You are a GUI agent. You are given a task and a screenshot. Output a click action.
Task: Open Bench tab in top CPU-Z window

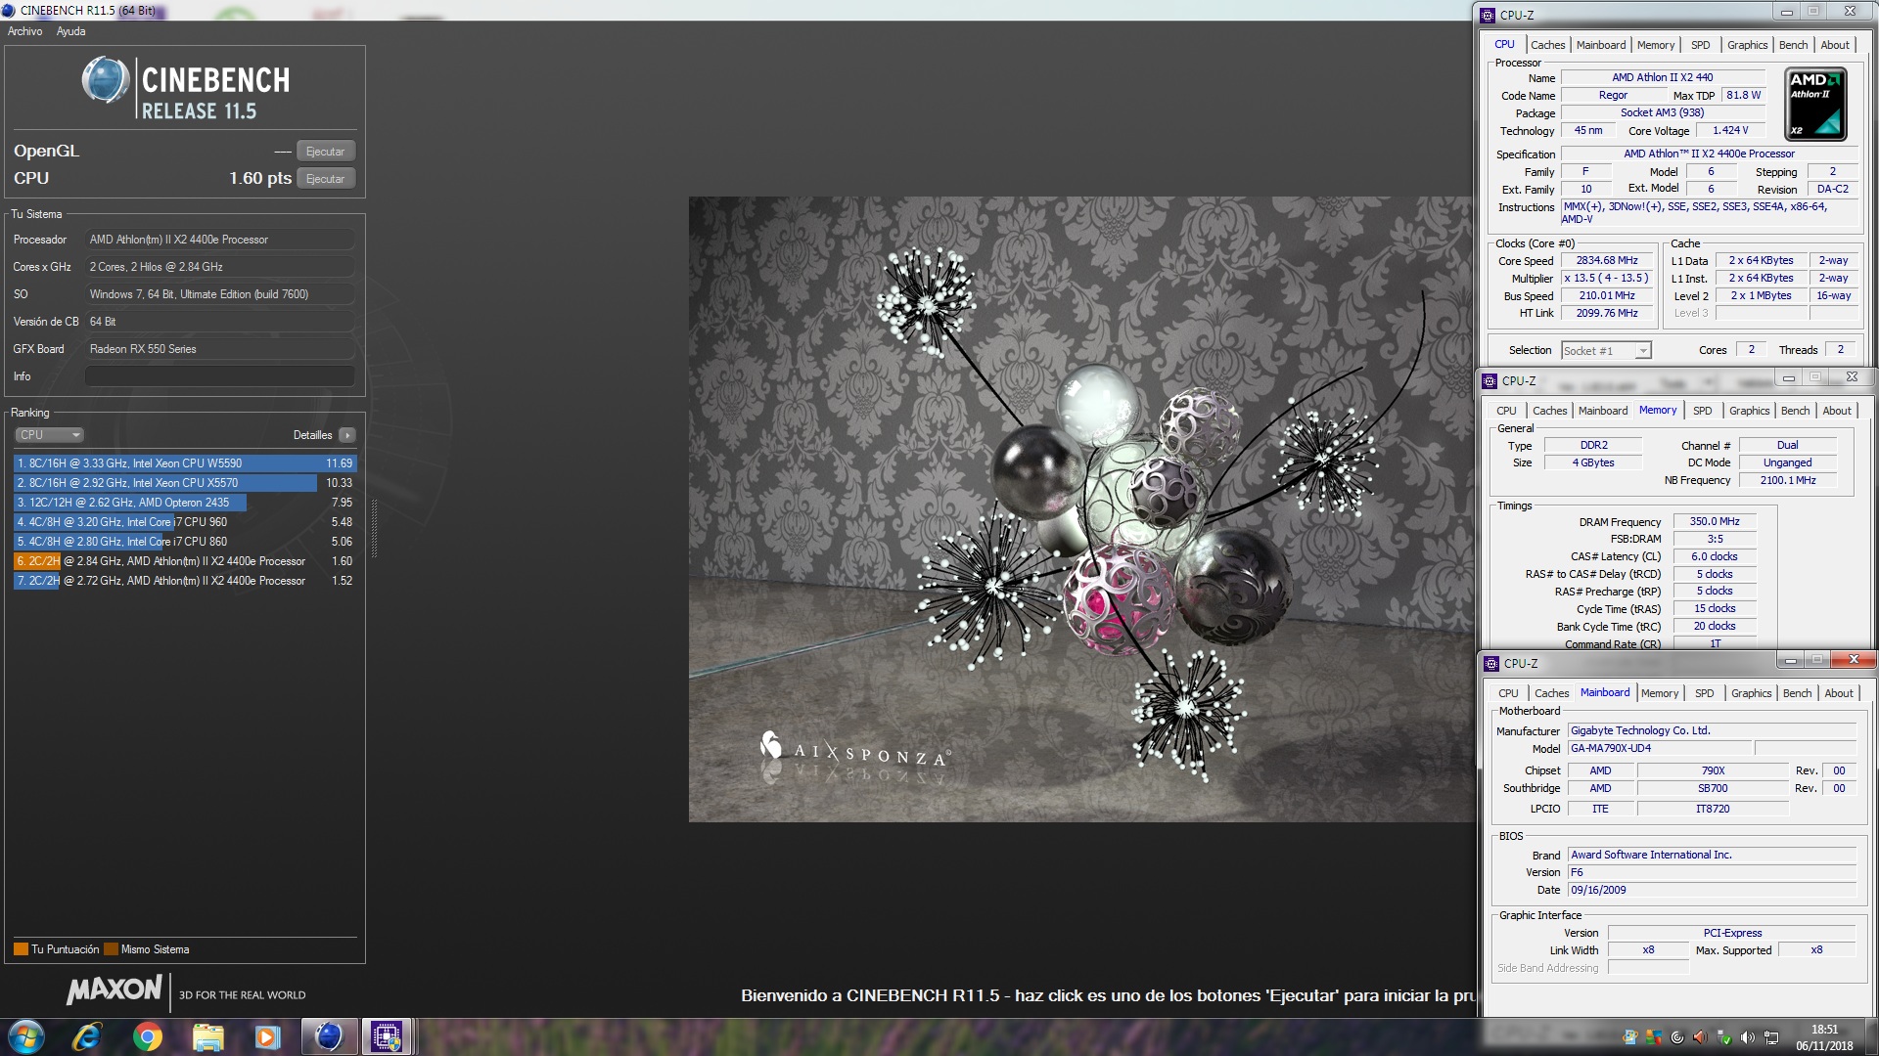(x=1793, y=45)
